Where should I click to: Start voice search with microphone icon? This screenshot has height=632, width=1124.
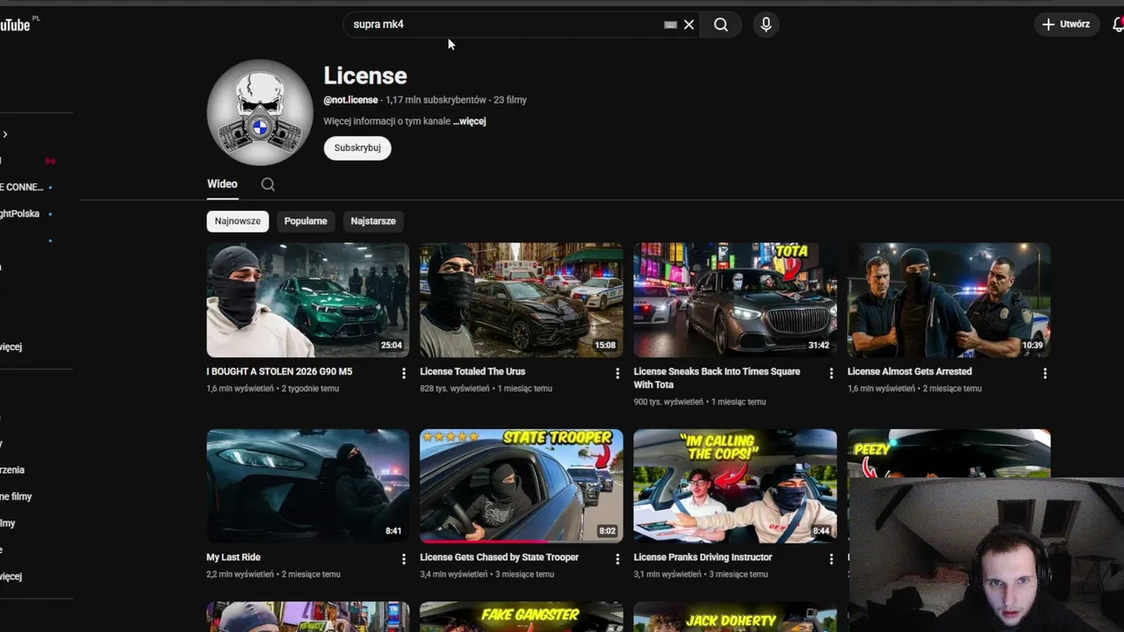coord(766,25)
